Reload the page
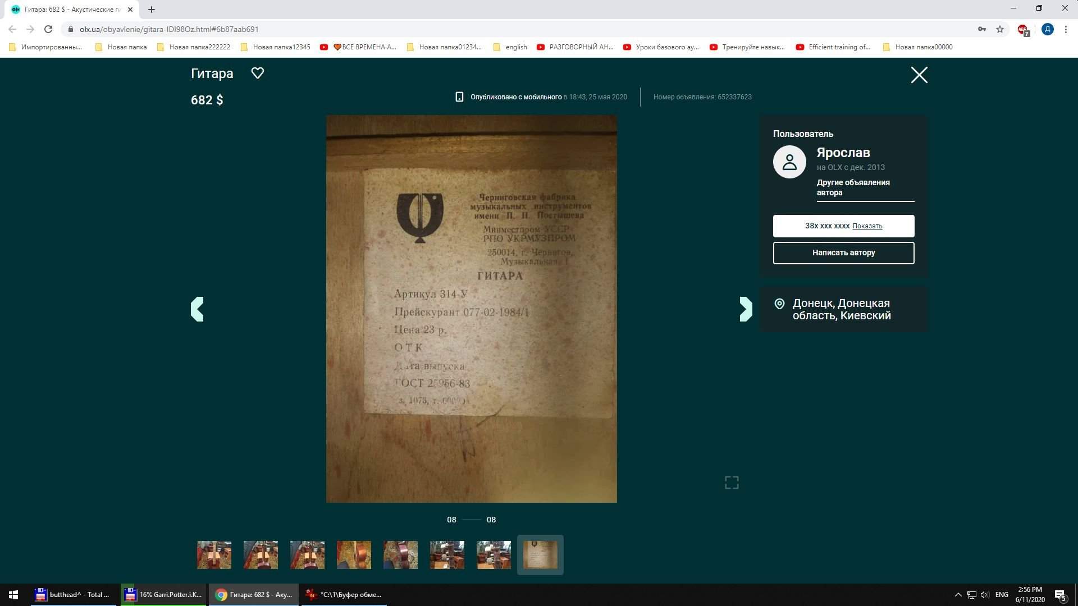1078x606 pixels. (48, 29)
